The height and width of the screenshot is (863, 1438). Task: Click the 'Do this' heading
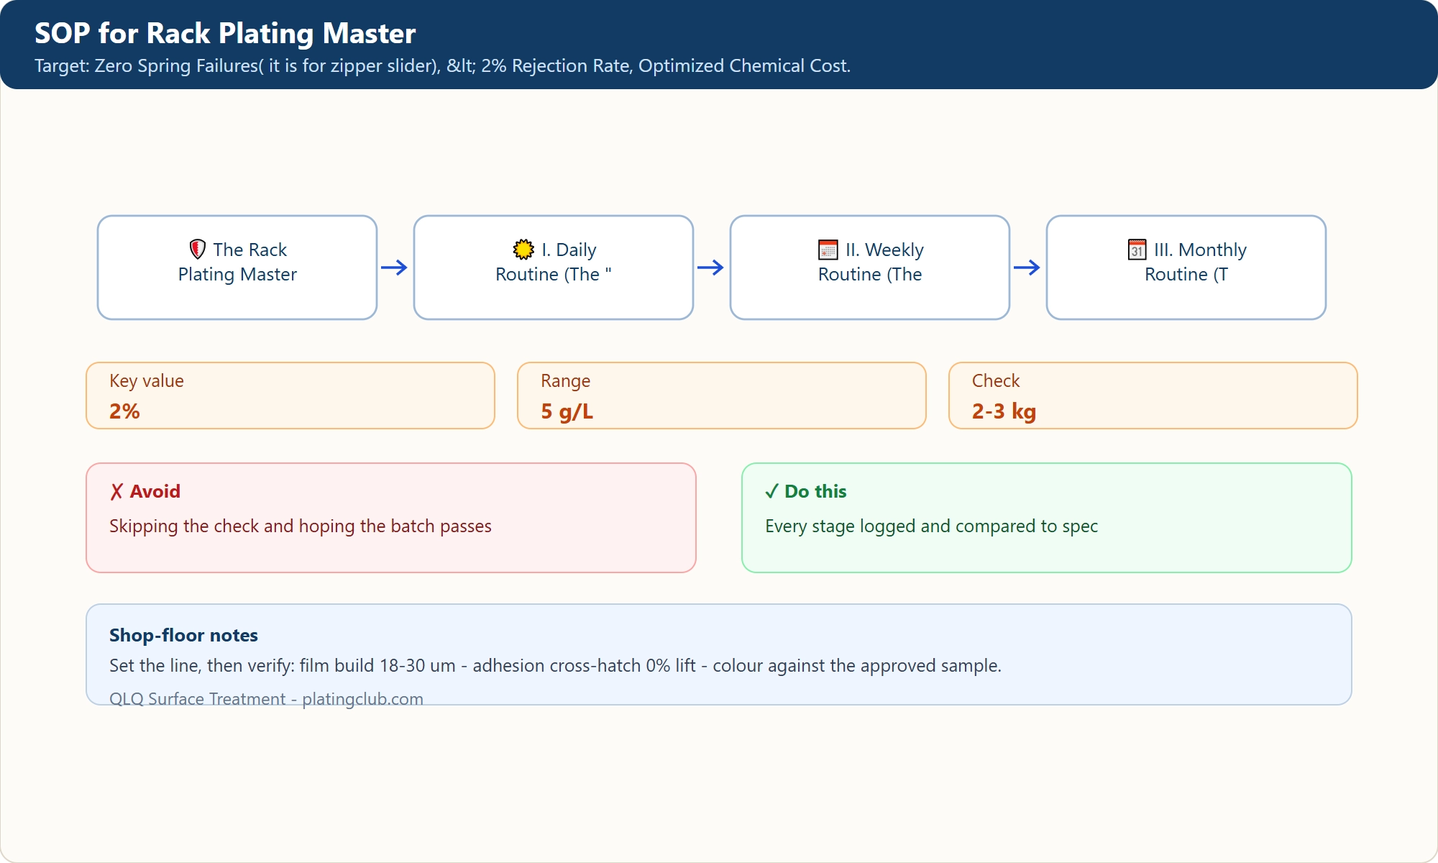click(x=815, y=492)
